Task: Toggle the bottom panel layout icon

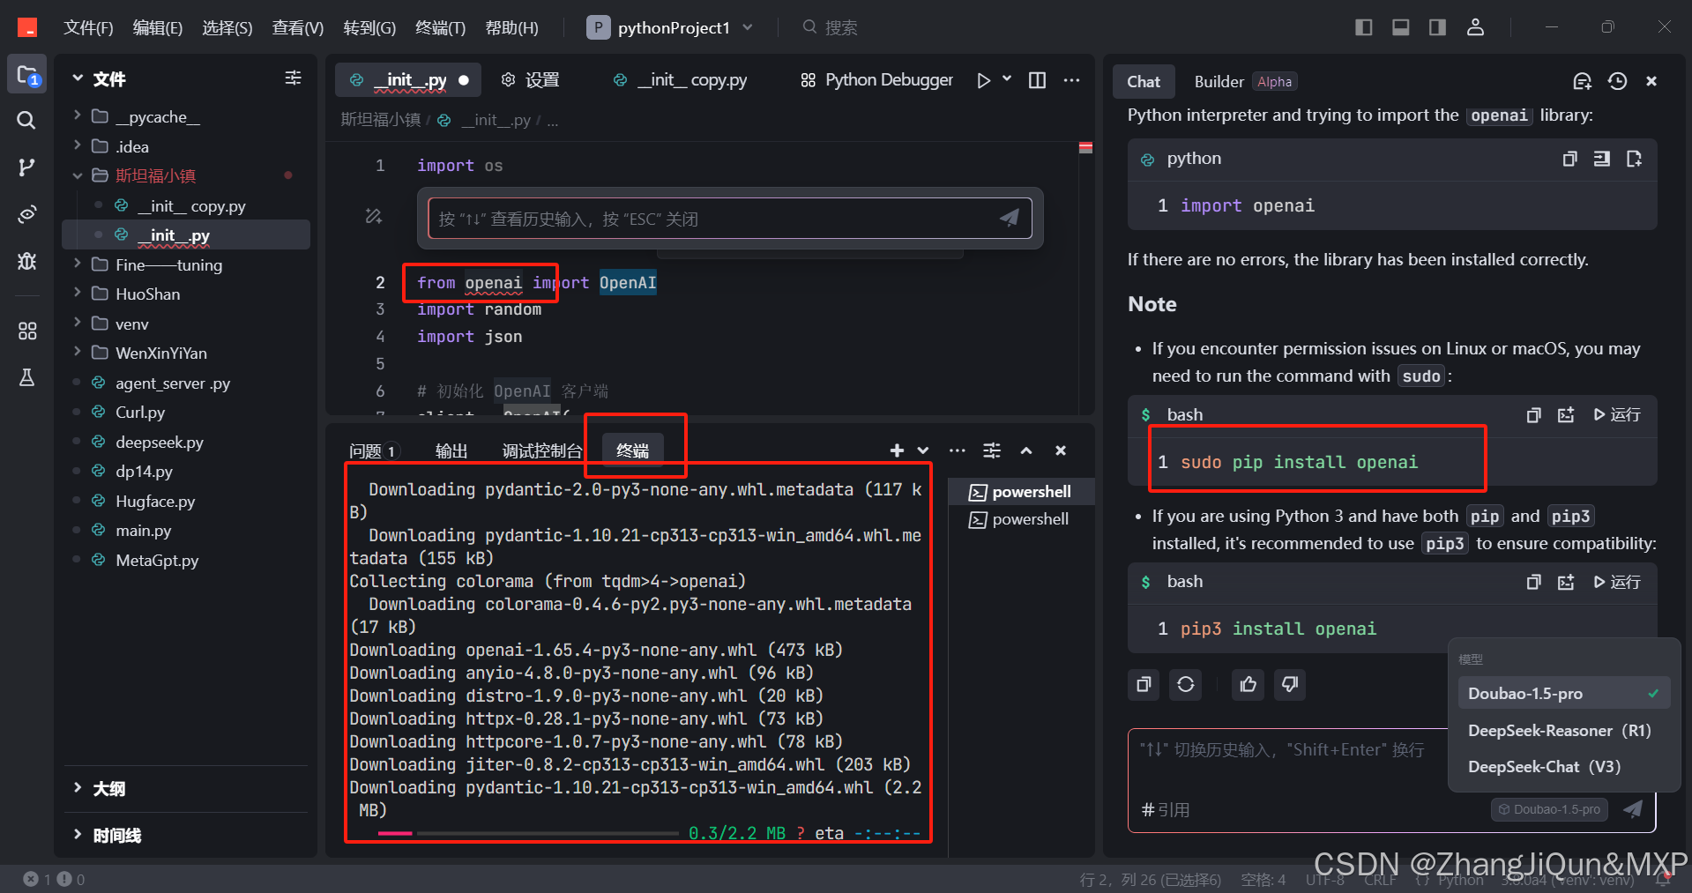Action: 1400,27
